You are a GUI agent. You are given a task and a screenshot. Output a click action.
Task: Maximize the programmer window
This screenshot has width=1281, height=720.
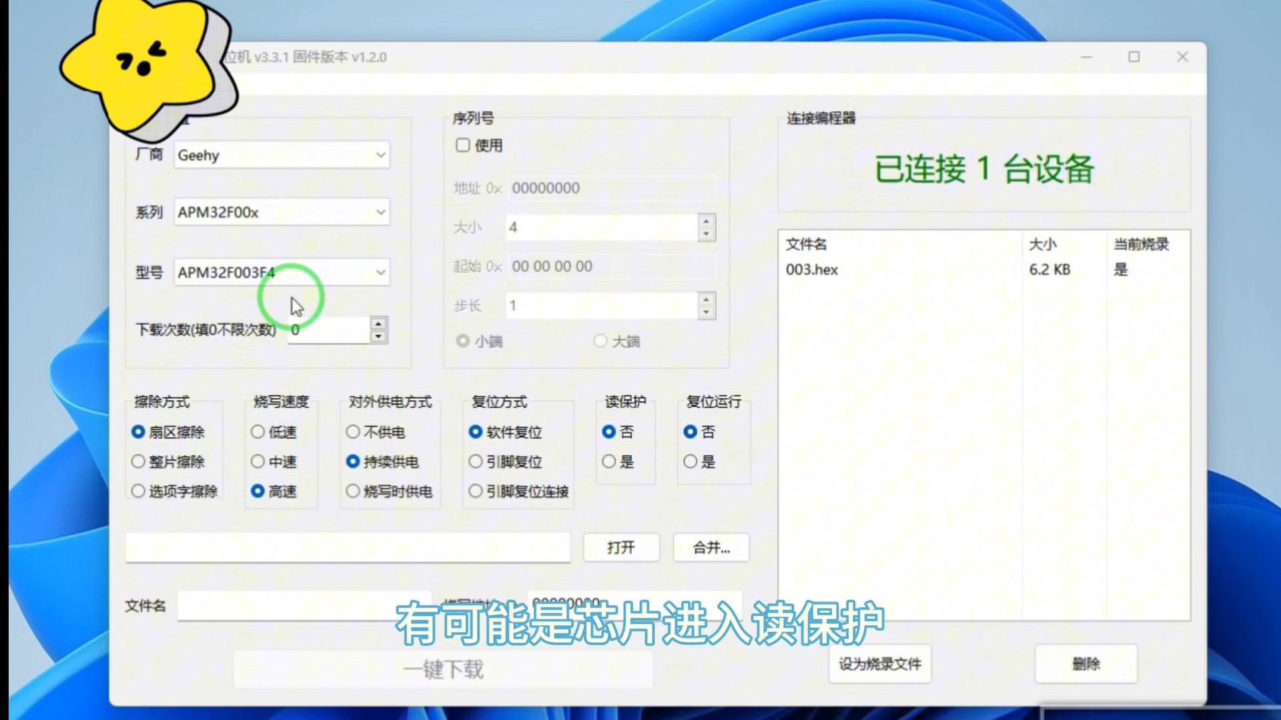1134,57
